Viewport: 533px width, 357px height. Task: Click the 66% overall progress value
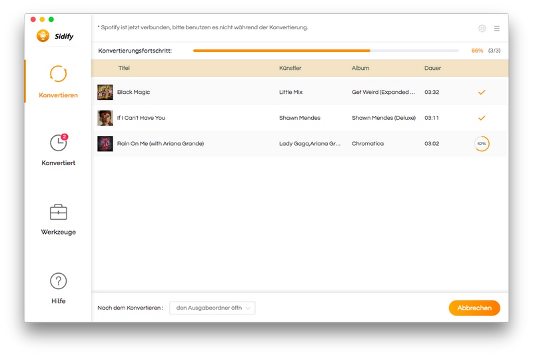tap(477, 51)
